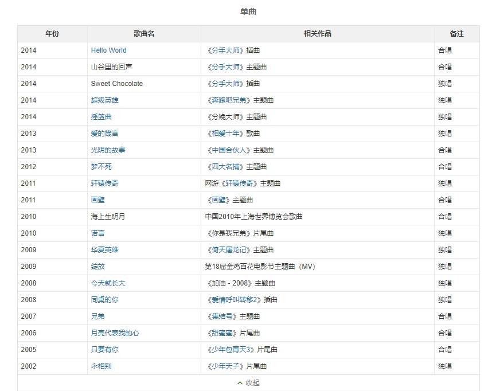
Task: Open the 摇篮曲 song link
Action: 102,117
